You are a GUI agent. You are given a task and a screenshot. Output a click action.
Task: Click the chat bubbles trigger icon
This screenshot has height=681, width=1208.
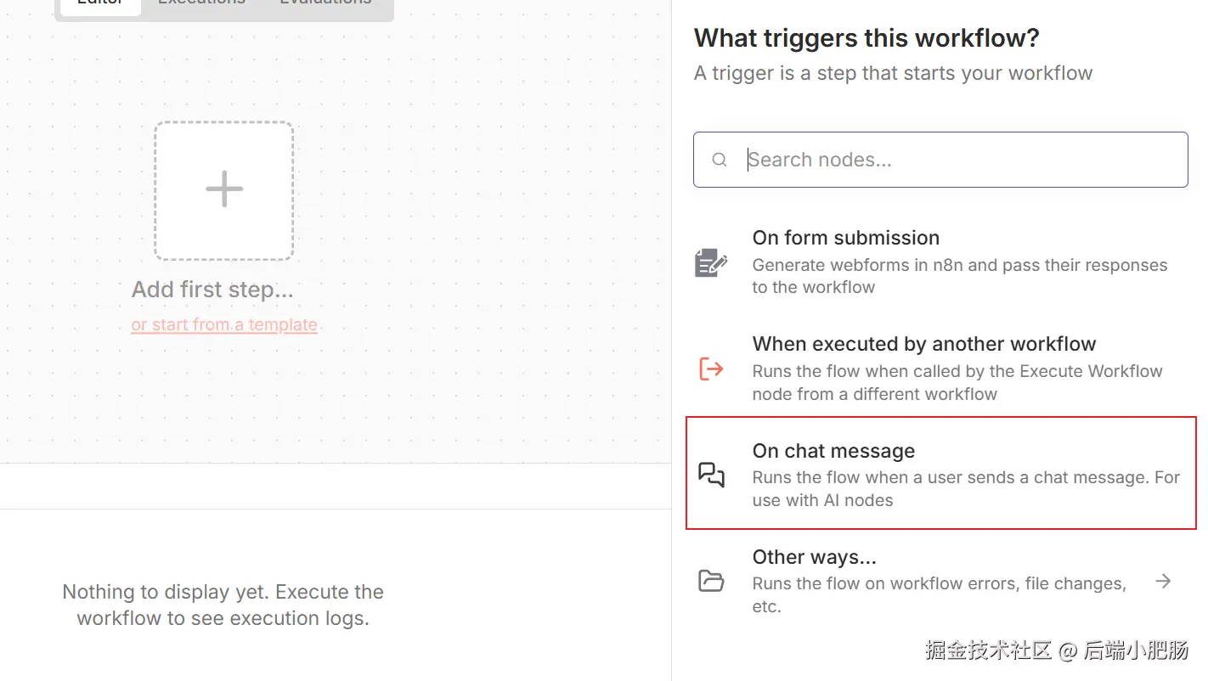click(x=711, y=475)
